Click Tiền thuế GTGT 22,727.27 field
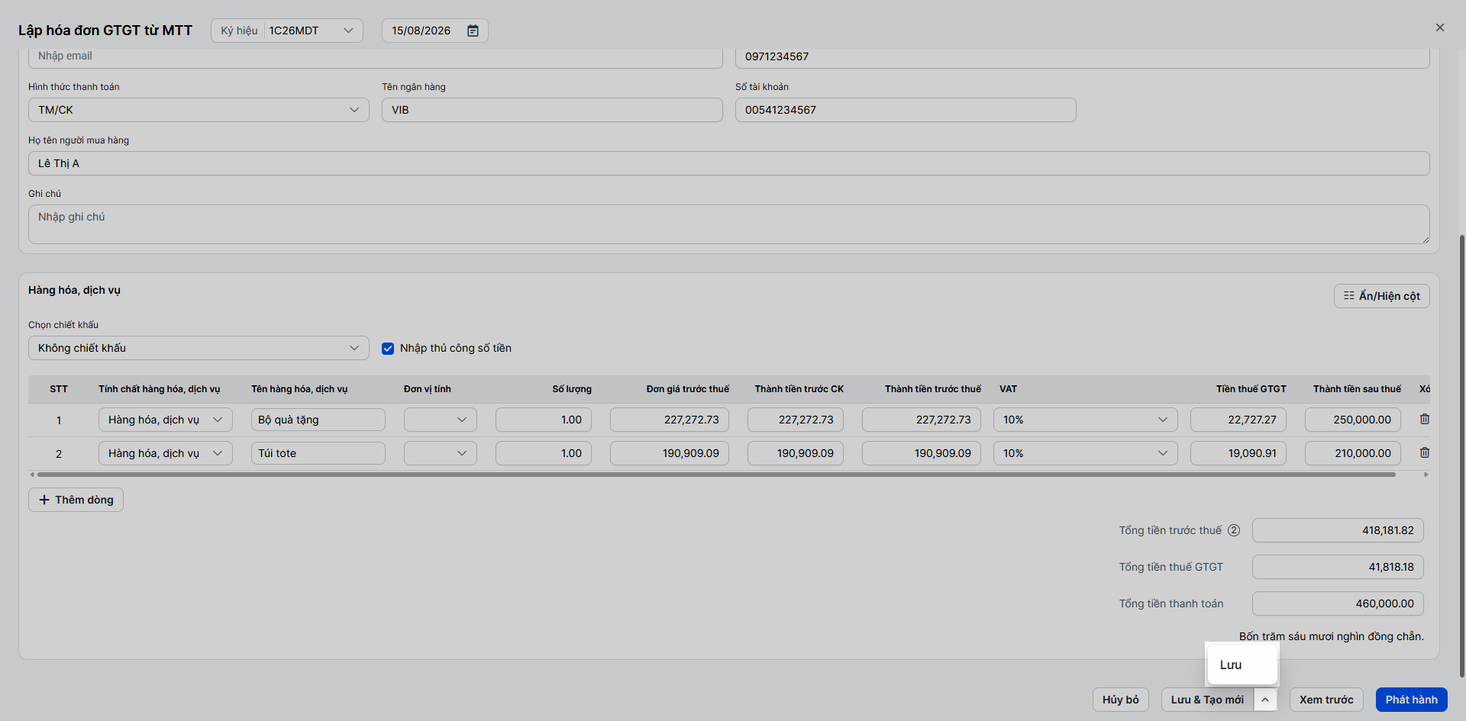Screen dimensions: 1466x721 click(x=1238, y=420)
